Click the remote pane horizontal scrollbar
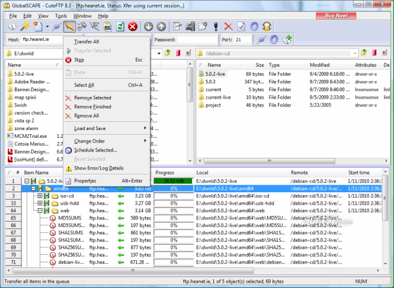Screen dimensions: 394x288 (270, 161)
